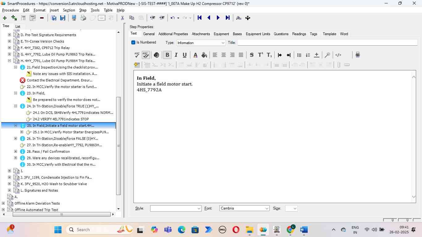Open the HTML source code view icon

pyautogui.click(x=338, y=55)
